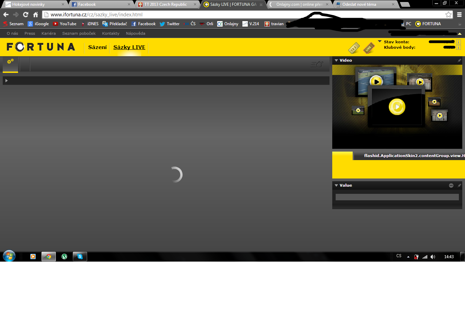Open the Sázení section
The image size is (465, 327).
coord(97,47)
